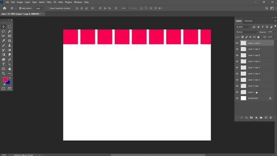The image size is (277, 156).
Task: Filter layers by type (T) icon
Action: (263, 27)
